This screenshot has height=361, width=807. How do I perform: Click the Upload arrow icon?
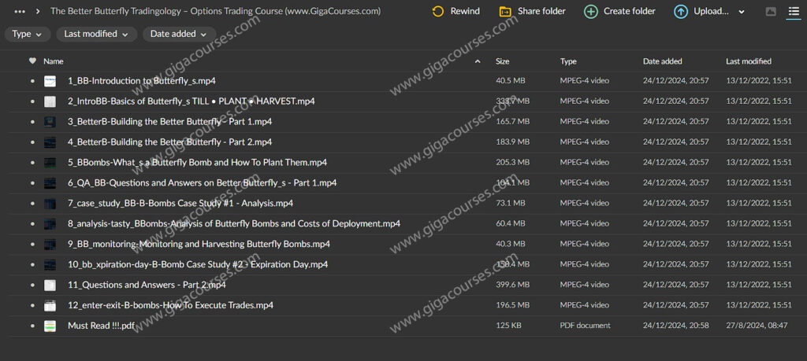click(x=681, y=11)
